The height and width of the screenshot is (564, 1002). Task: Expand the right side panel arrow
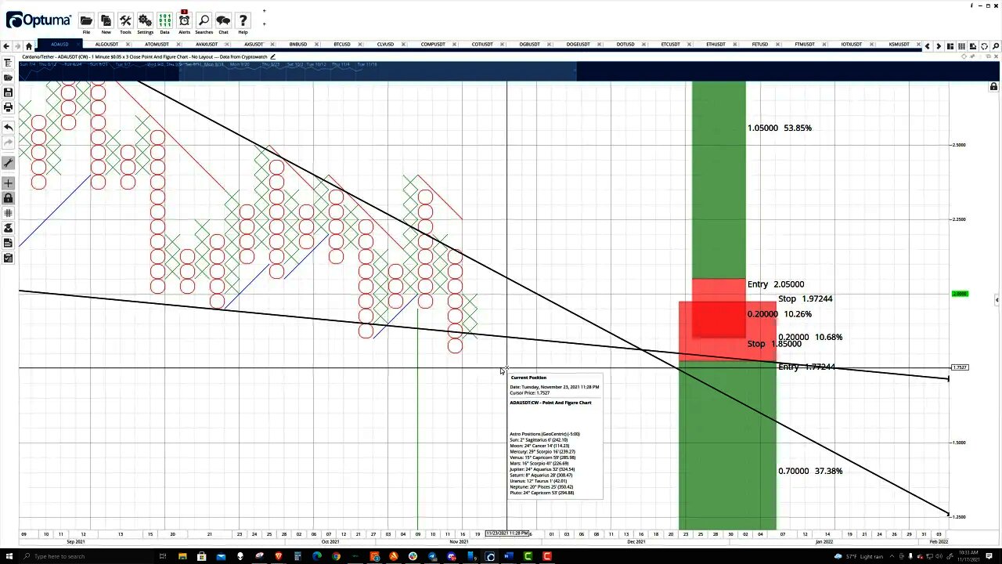click(x=997, y=300)
